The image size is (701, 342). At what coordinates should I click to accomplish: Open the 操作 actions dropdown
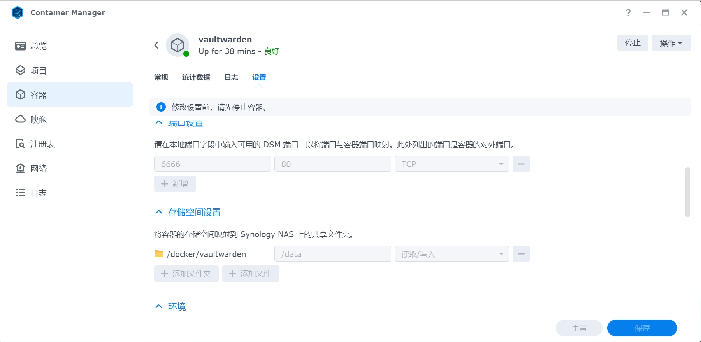coord(671,43)
